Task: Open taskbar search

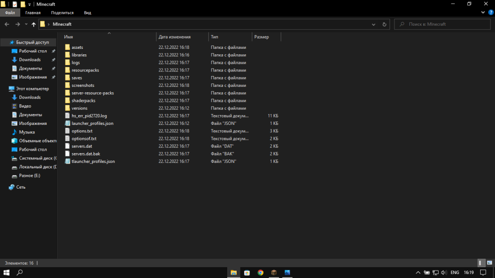Action: [x=20, y=273]
